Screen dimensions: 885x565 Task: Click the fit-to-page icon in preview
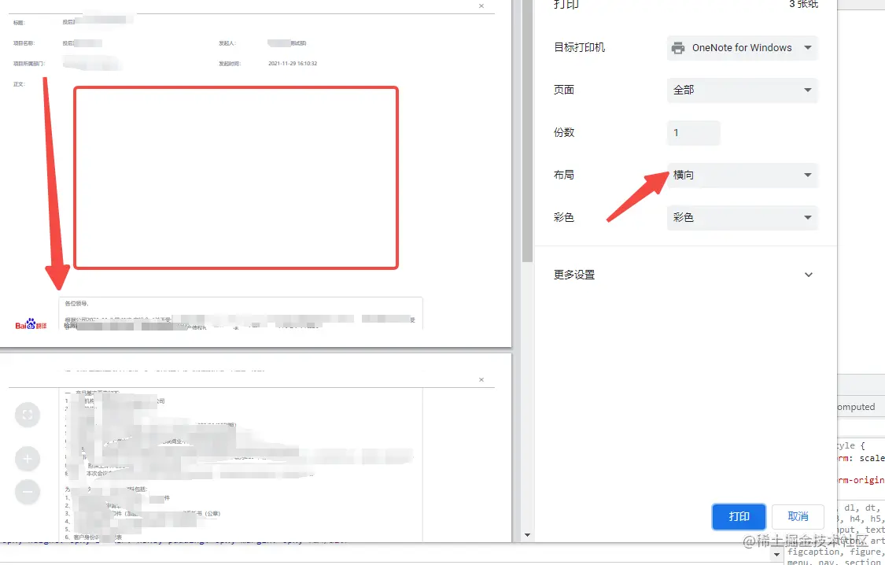pos(27,415)
